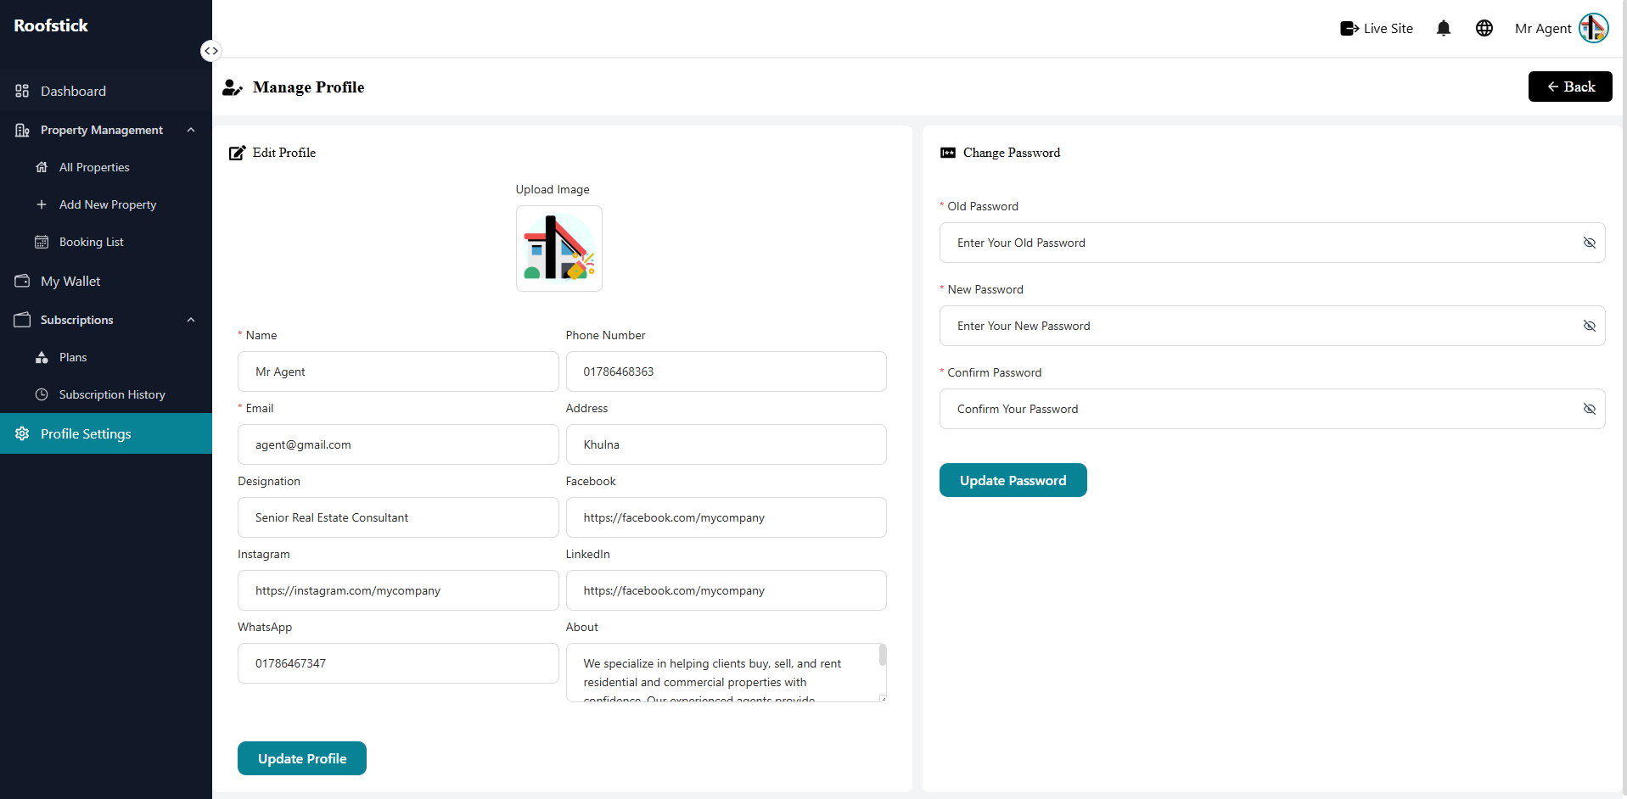This screenshot has width=1627, height=799.
Task: Toggle visibility of Old Password field
Action: click(1589, 243)
